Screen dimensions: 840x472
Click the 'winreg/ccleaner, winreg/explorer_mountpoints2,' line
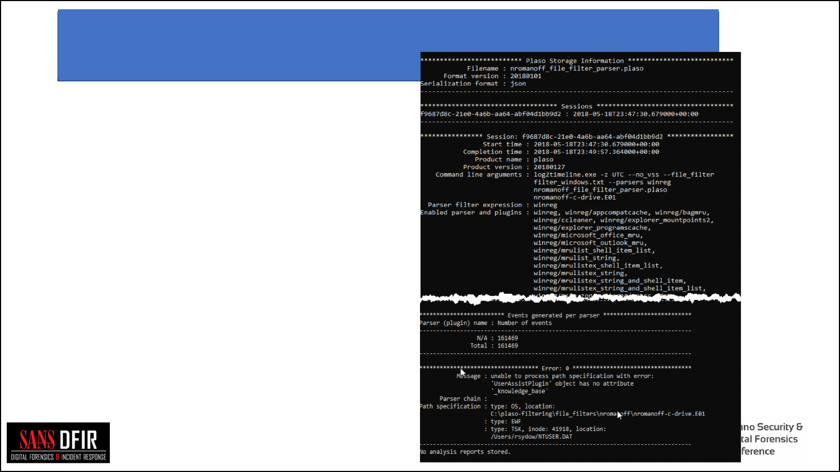pyautogui.click(x=624, y=220)
